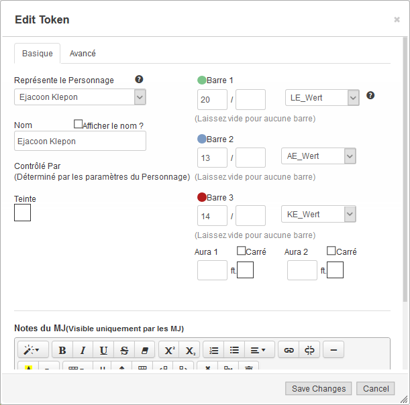
Task: Open the LE_Wert attribute dropdown
Action: coord(323,98)
